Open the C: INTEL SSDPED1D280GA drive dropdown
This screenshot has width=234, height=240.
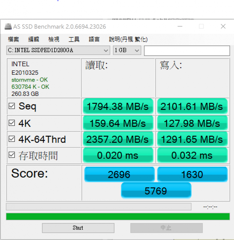pyautogui.click(x=58, y=50)
